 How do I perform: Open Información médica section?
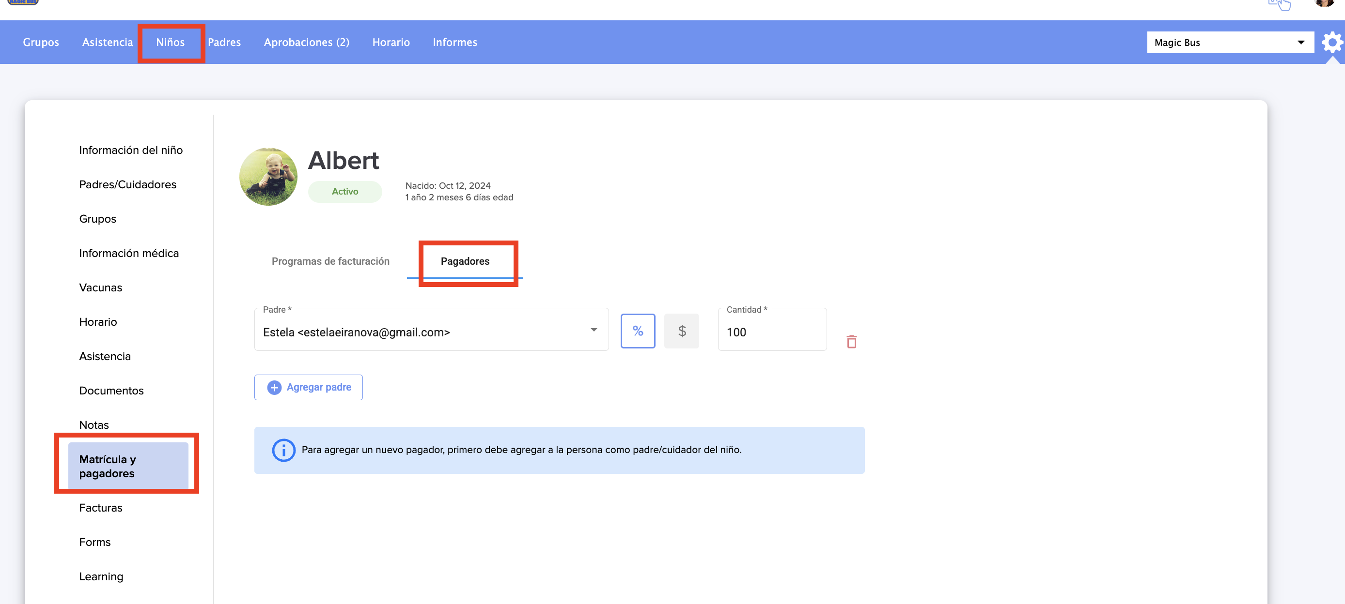coord(129,253)
